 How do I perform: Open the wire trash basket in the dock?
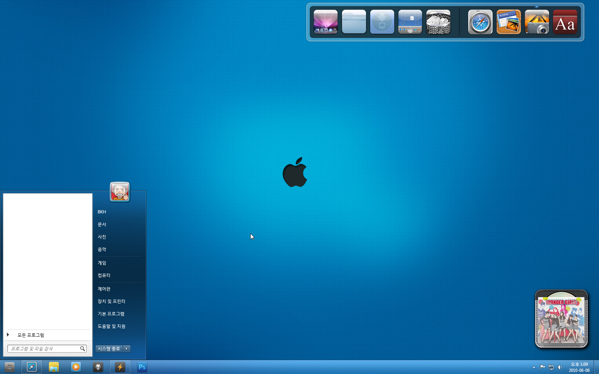438,22
